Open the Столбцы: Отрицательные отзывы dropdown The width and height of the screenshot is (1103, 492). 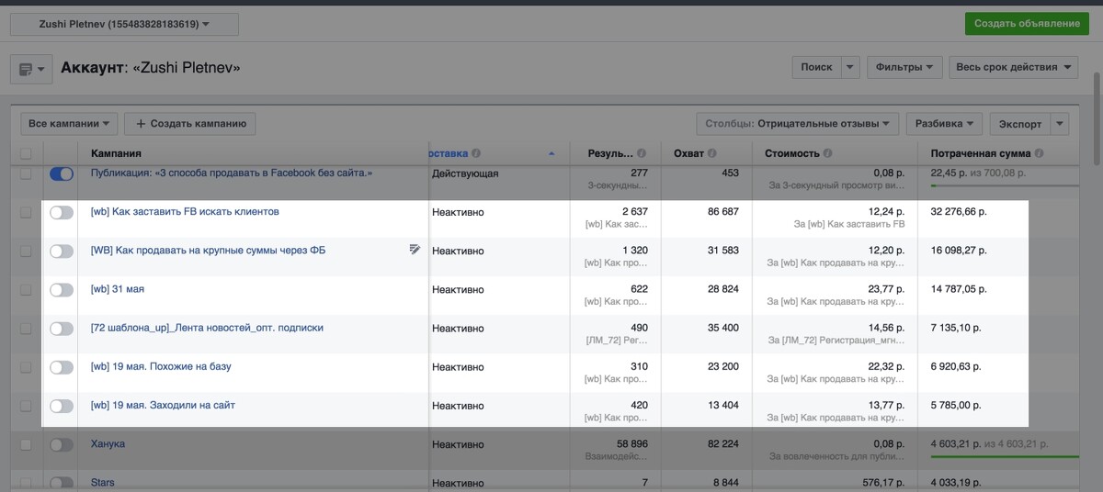tap(798, 123)
